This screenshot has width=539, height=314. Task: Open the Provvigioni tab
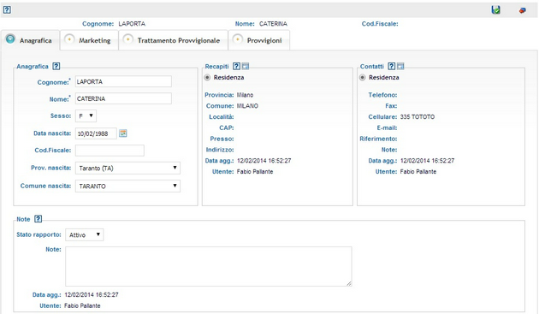pos(259,40)
